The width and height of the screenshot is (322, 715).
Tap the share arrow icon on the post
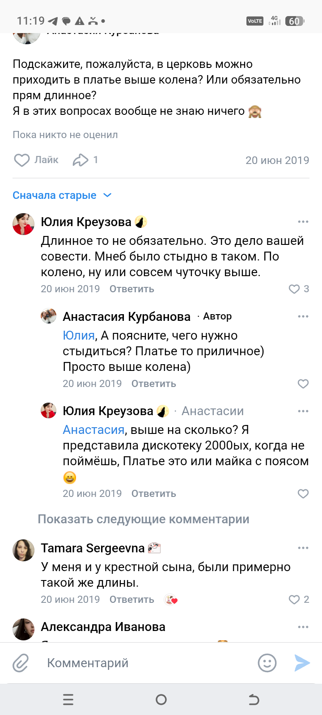click(x=80, y=160)
